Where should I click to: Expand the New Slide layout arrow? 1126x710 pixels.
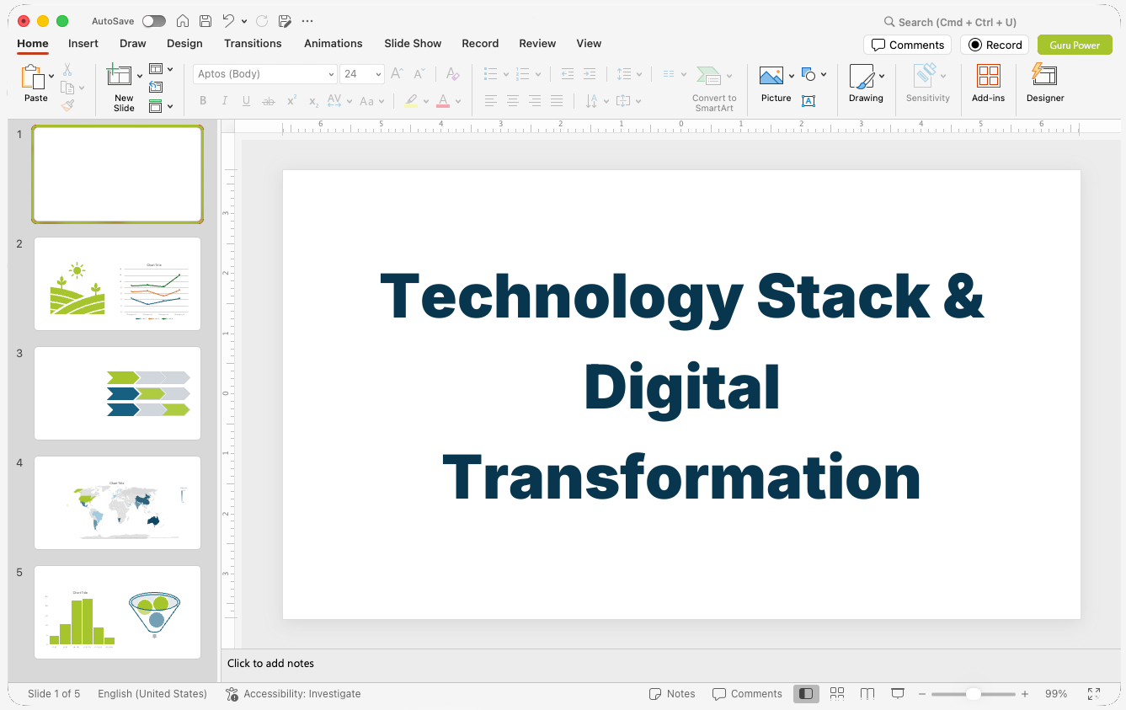tap(140, 77)
